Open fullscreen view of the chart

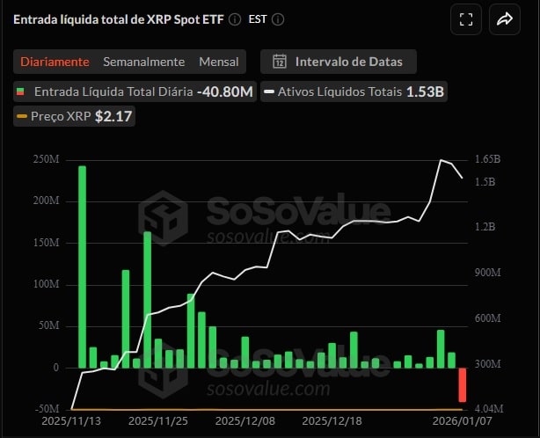click(467, 19)
